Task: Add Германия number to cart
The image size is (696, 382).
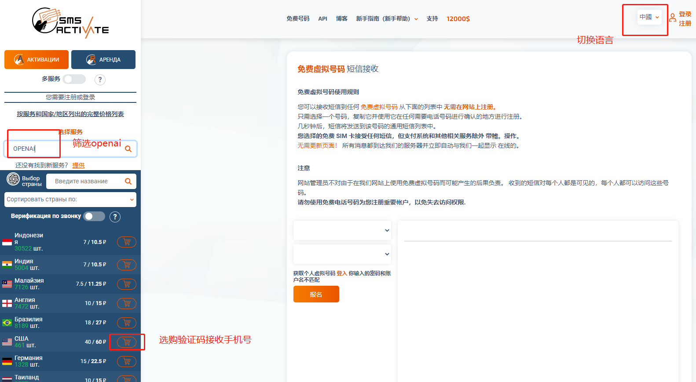Action: (127, 361)
